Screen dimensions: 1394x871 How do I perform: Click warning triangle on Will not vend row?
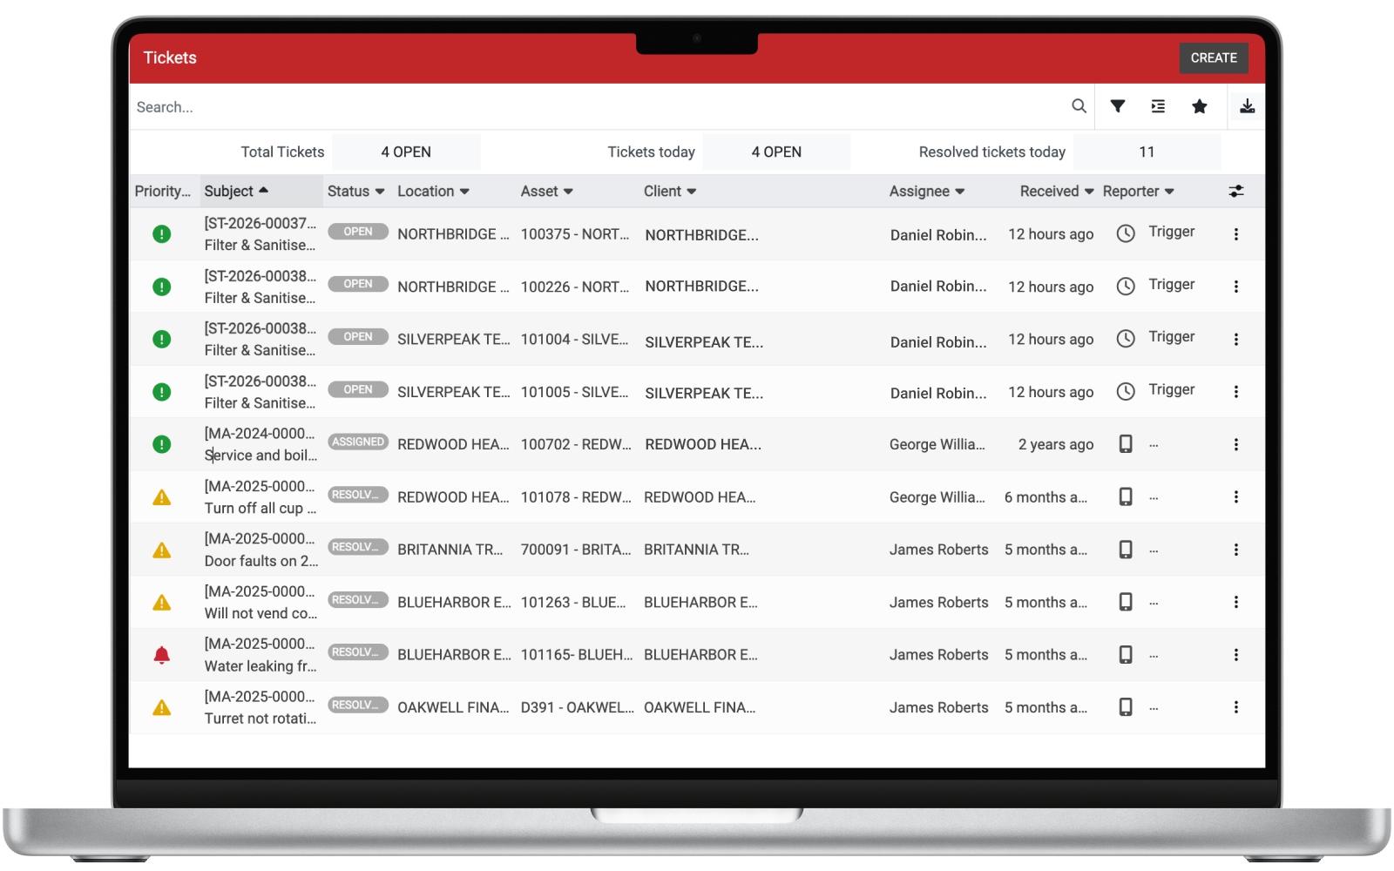click(x=162, y=603)
